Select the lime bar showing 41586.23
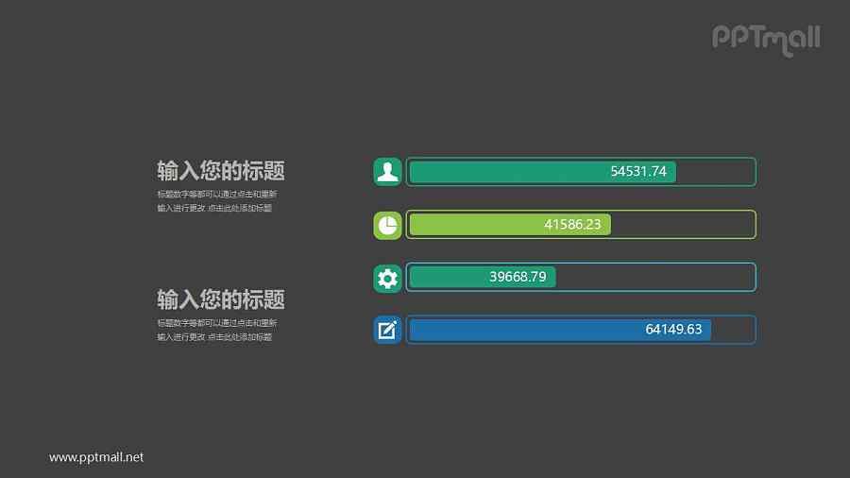Image resolution: width=850 pixels, height=478 pixels. (x=510, y=225)
